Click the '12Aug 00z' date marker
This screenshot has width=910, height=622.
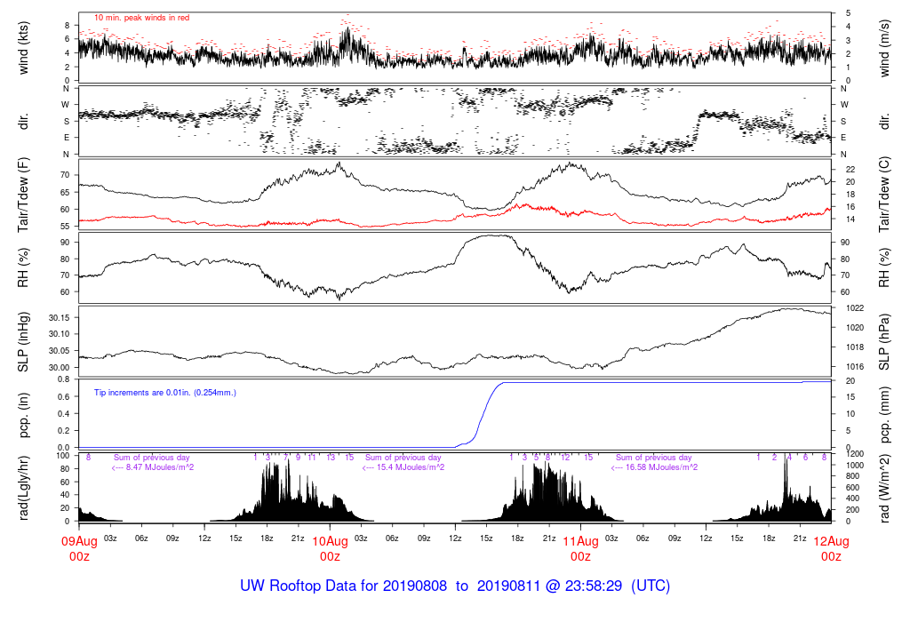831,549
